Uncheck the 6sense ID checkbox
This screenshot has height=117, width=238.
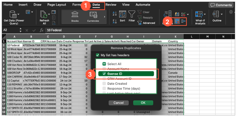(x=104, y=74)
